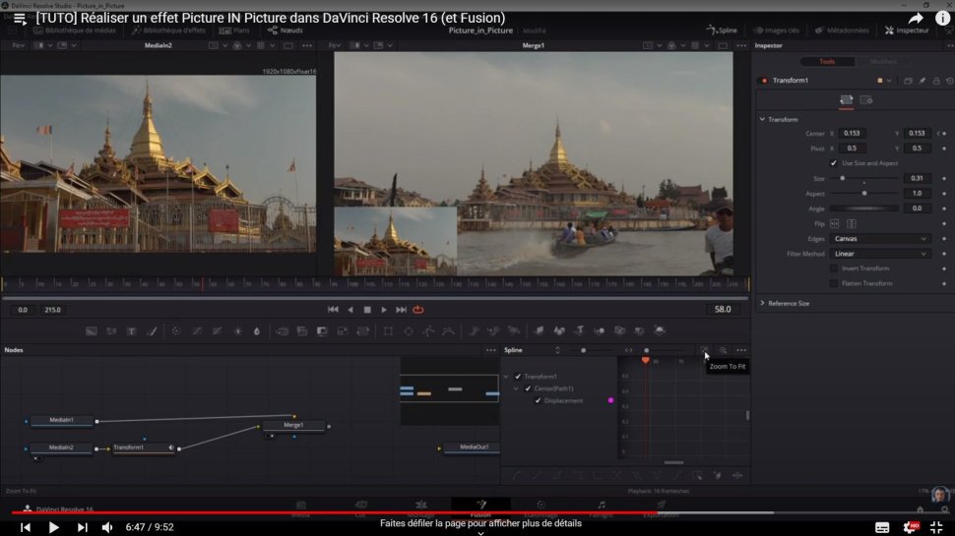
Task: Uncheck Transform1 in the Spline tree
Action: [x=518, y=377]
